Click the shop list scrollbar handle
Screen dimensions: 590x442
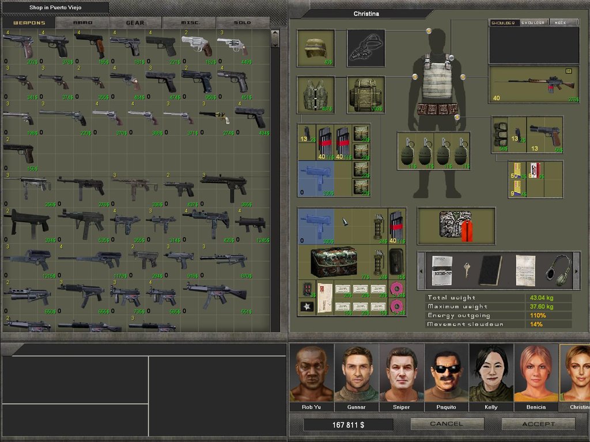[x=275, y=39]
